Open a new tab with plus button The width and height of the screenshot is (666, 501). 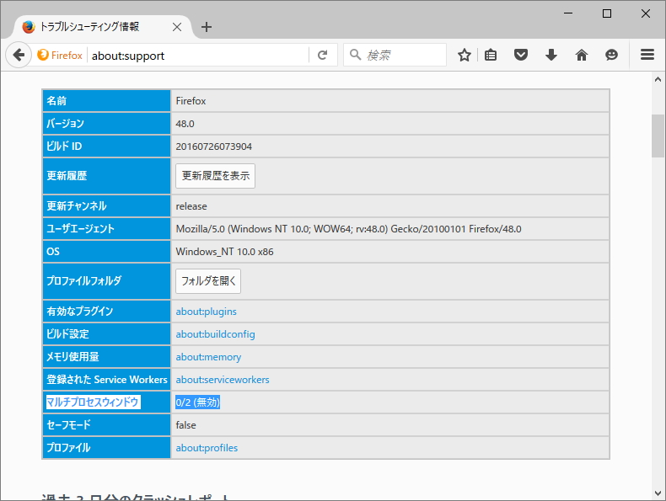click(x=207, y=27)
